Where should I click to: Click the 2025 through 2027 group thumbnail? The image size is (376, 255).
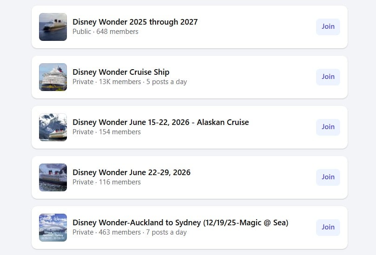click(x=53, y=27)
